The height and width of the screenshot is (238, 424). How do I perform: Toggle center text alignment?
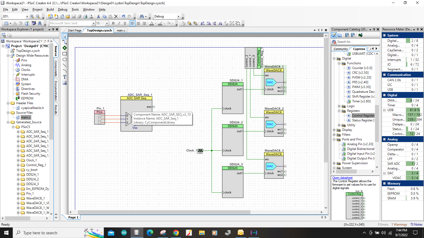coord(138,23)
